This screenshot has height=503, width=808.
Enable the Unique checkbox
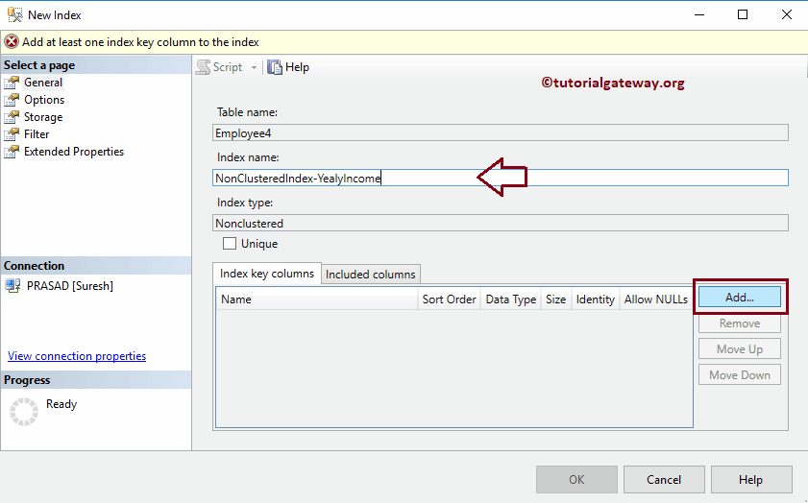coord(230,244)
